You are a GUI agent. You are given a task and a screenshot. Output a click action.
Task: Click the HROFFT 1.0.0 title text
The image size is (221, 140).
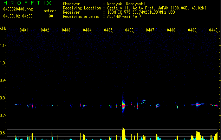pos(27,3)
